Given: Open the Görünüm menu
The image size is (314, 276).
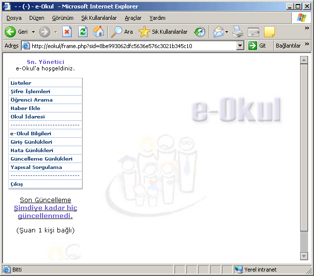Looking at the screenshot, I should (x=63, y=18).
